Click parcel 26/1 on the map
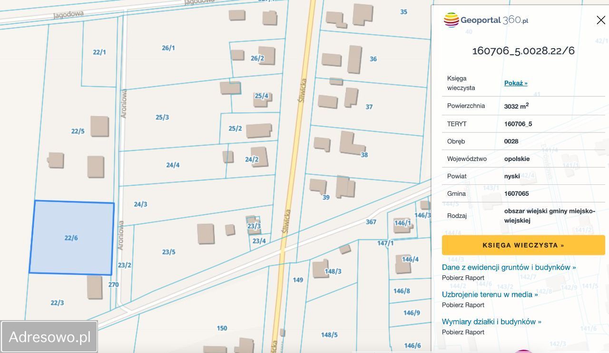609x353 pixels. tap(168, 48)
